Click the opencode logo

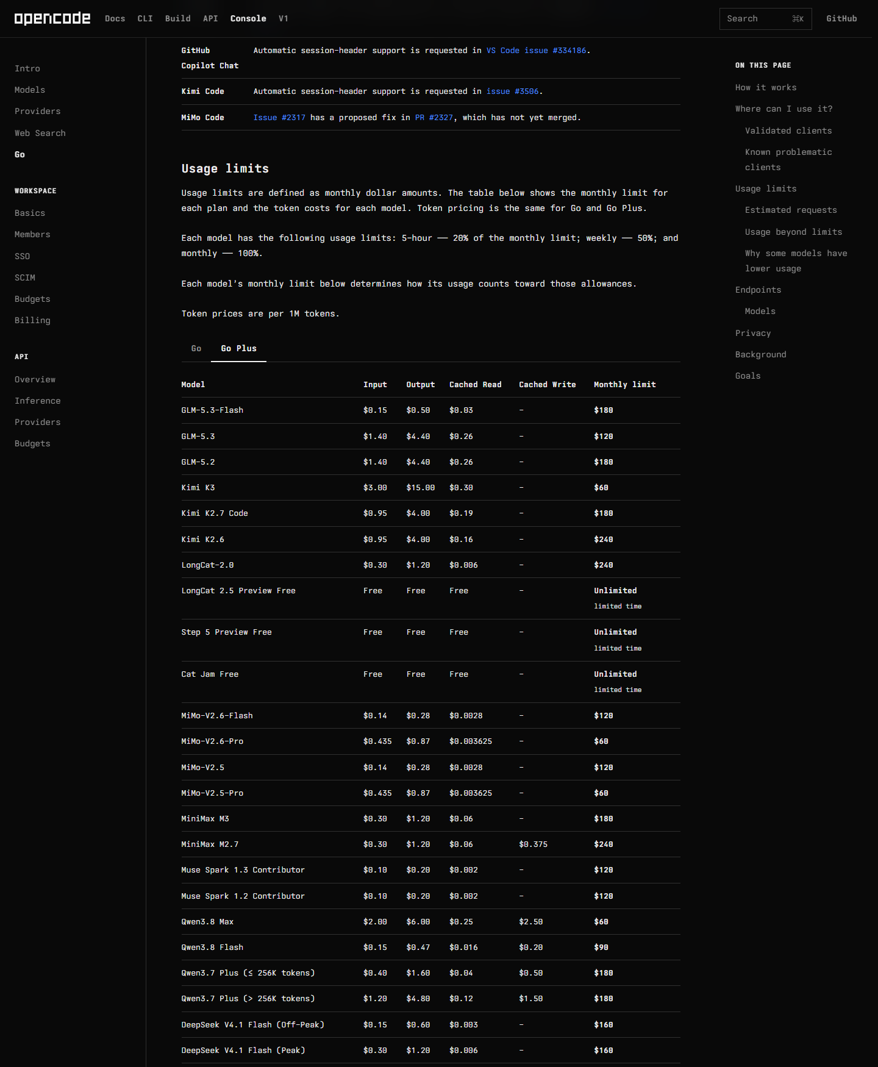click(52, 18)
